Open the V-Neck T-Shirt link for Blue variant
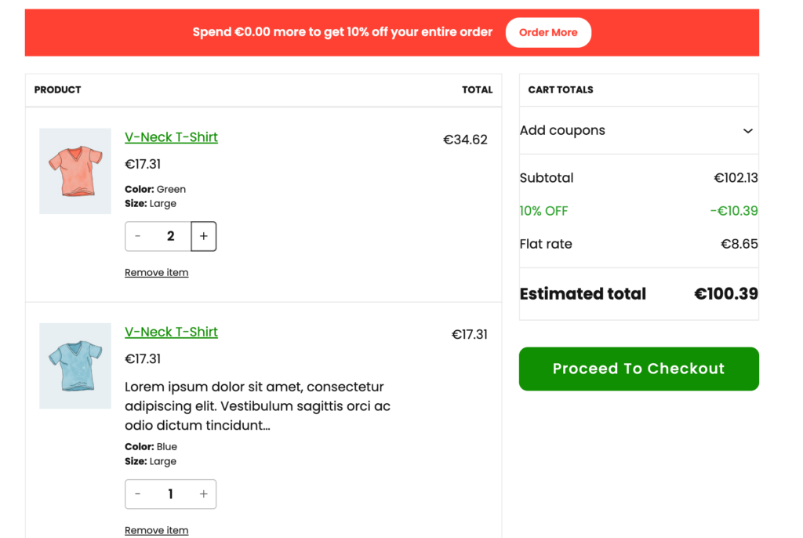The width and height of the screenshot is (803, 538). (171, 332)
